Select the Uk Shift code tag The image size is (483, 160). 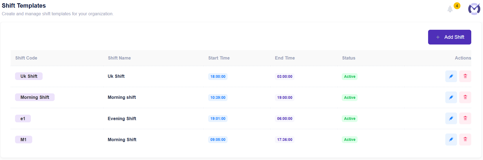29,76
